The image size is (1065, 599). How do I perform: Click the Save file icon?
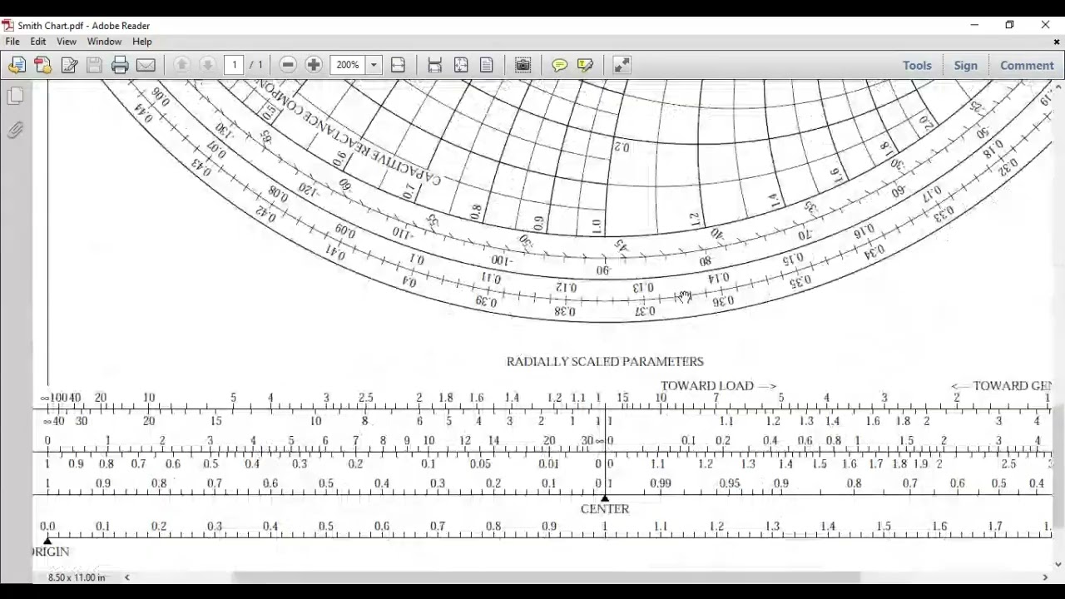click(x=94, y=65)
